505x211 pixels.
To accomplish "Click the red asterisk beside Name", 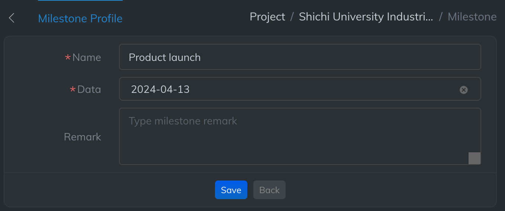I will [68, 58].
